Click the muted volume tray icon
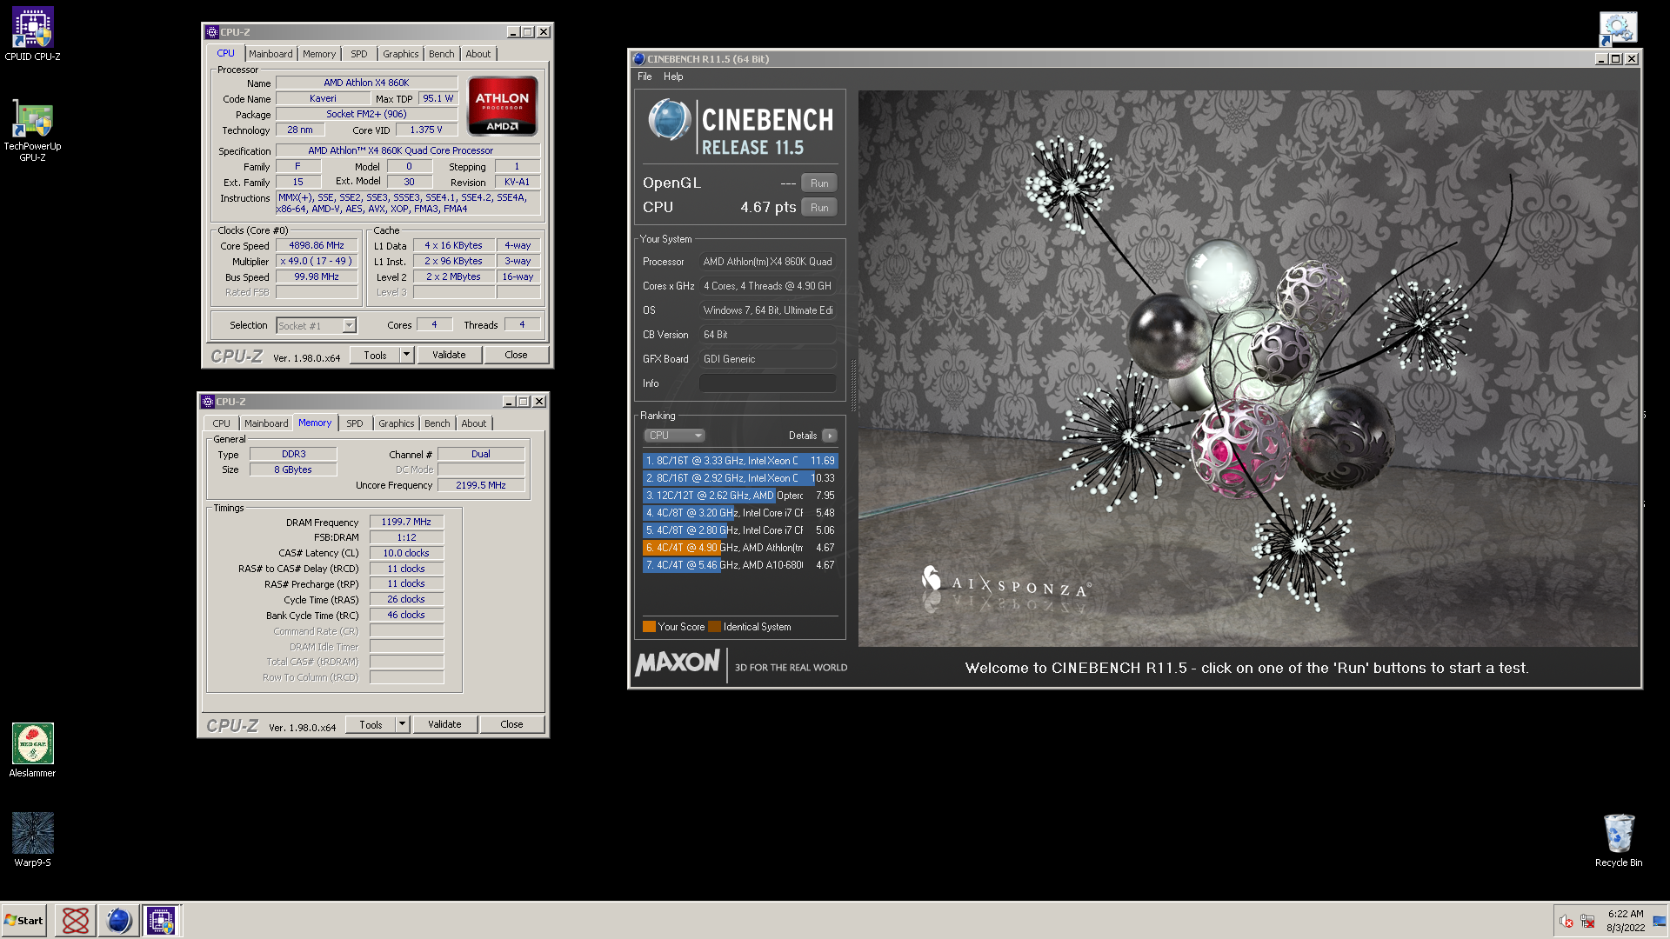The height and width of the screenshot is (939, 1670). point(1566,921)
